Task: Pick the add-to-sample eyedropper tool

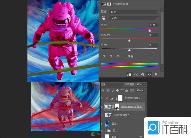Action: pos(110,56)
